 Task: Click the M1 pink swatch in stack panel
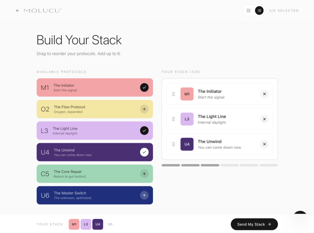[187, 94]
